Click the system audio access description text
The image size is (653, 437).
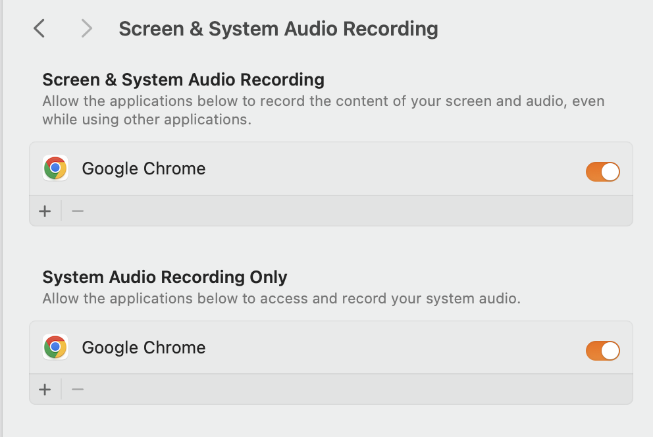(x=281, y=299)
